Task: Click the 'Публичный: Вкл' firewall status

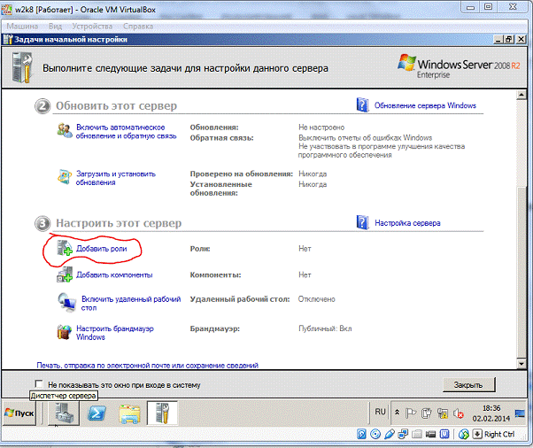Action: (325, 328)
